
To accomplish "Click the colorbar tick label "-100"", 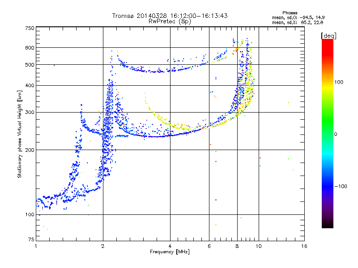I will tap(341, 186).
